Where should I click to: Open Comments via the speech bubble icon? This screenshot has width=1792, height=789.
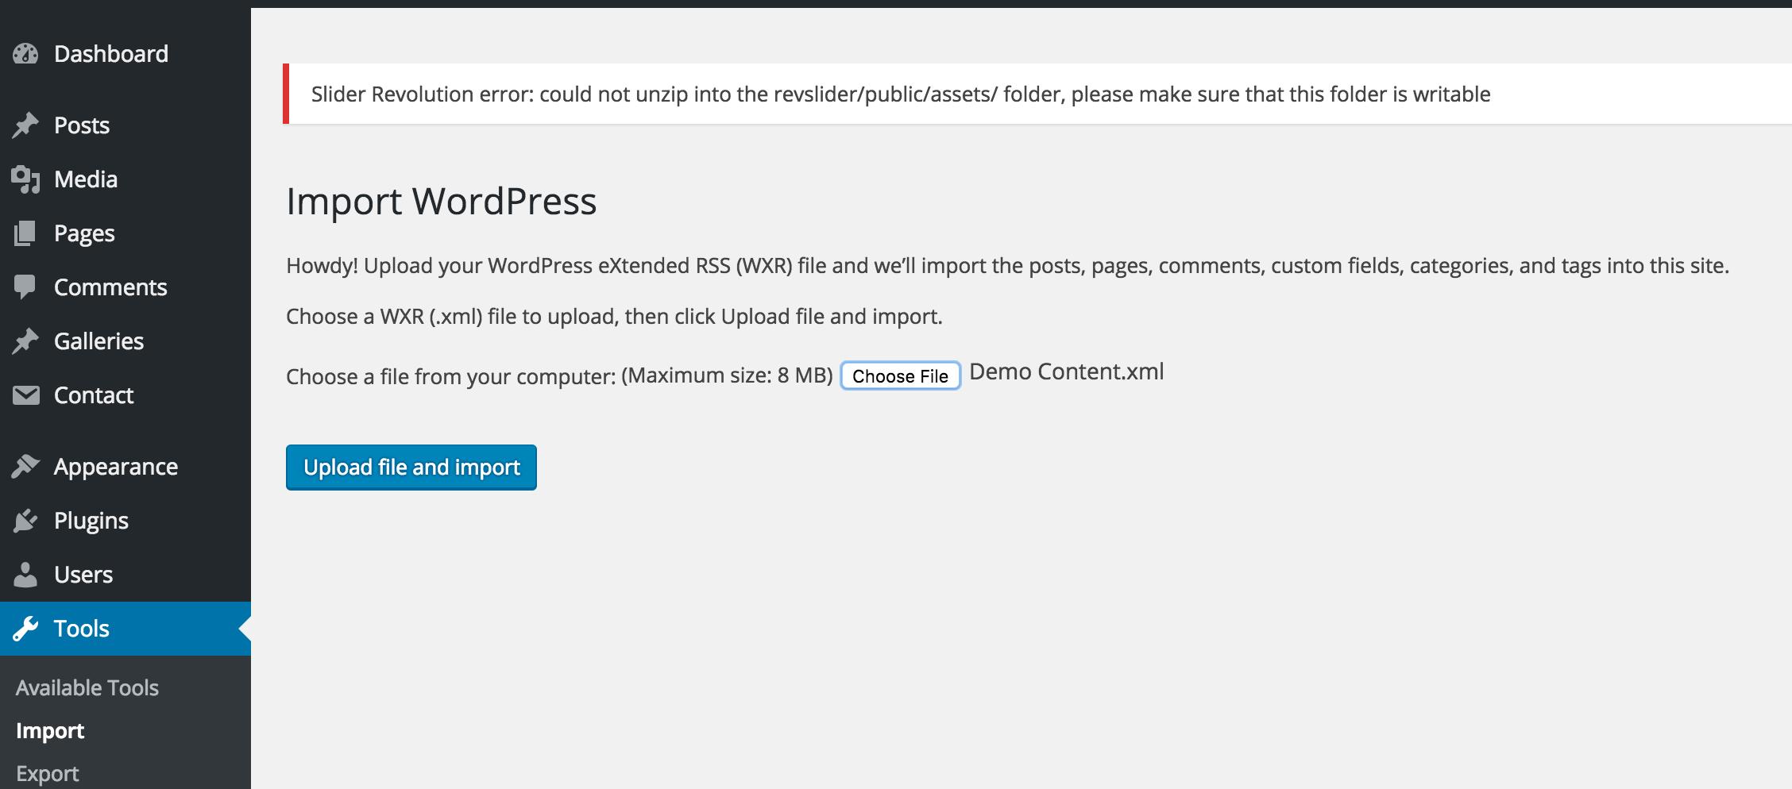26,287
